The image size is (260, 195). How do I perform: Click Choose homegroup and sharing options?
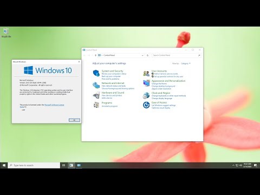118,88
